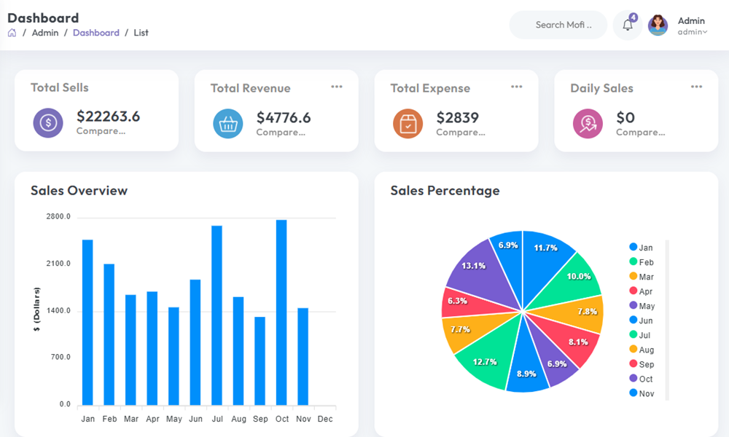Expand the admin user dropdown chevron
Screen dimensions: 729x437
click(x=704, y=32)
